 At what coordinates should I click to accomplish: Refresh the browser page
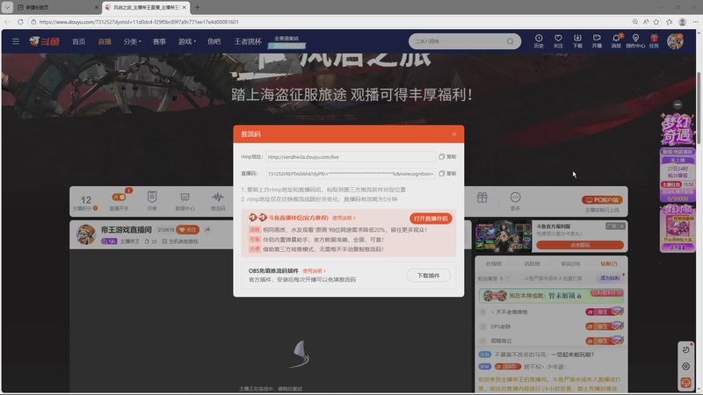[x=20, y=21]
